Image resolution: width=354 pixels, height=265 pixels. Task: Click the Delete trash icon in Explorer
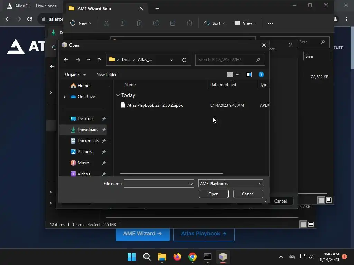tap(189, 23)
